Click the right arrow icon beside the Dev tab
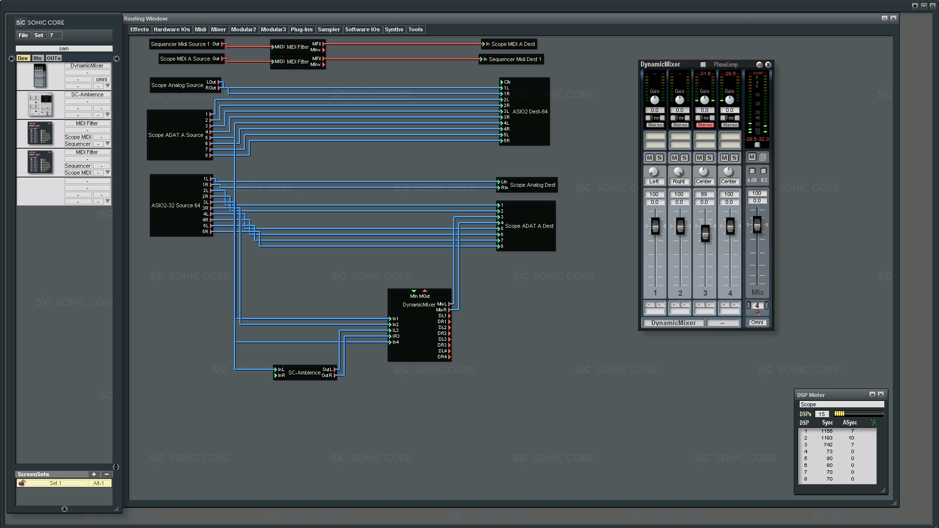Screen dimensions: 939x528 pyautogui.click(x=12, y=58)
